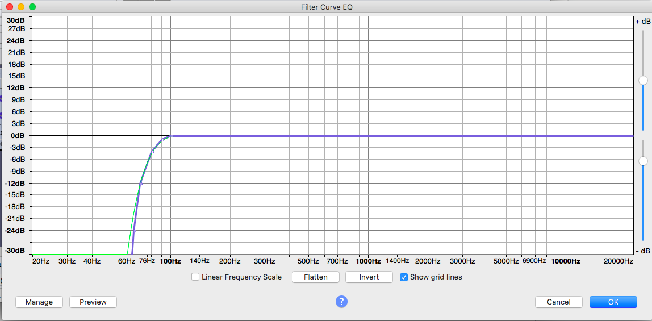Confirm with the OK button
Viewport: 652px width, 321px height.
coord(613,302)
